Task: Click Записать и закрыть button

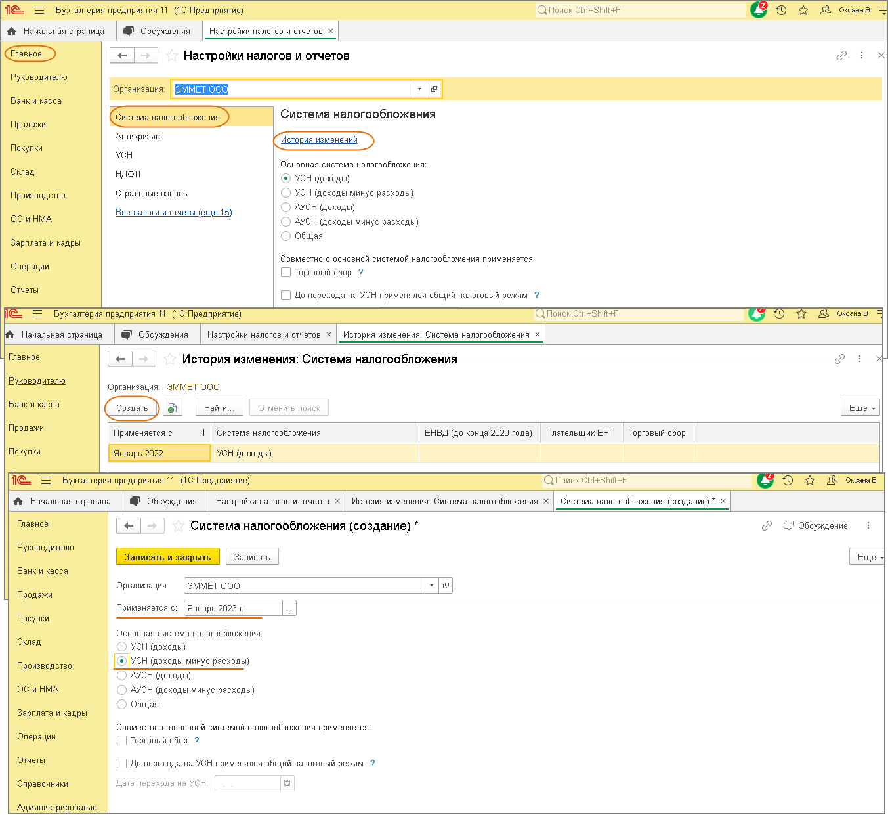Action: [x=167, y=557]
